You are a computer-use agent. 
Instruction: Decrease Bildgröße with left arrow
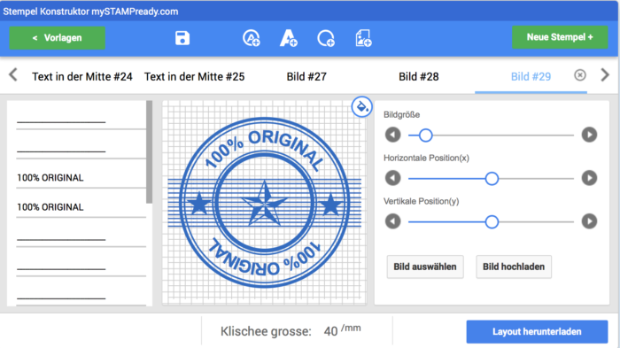392,135
